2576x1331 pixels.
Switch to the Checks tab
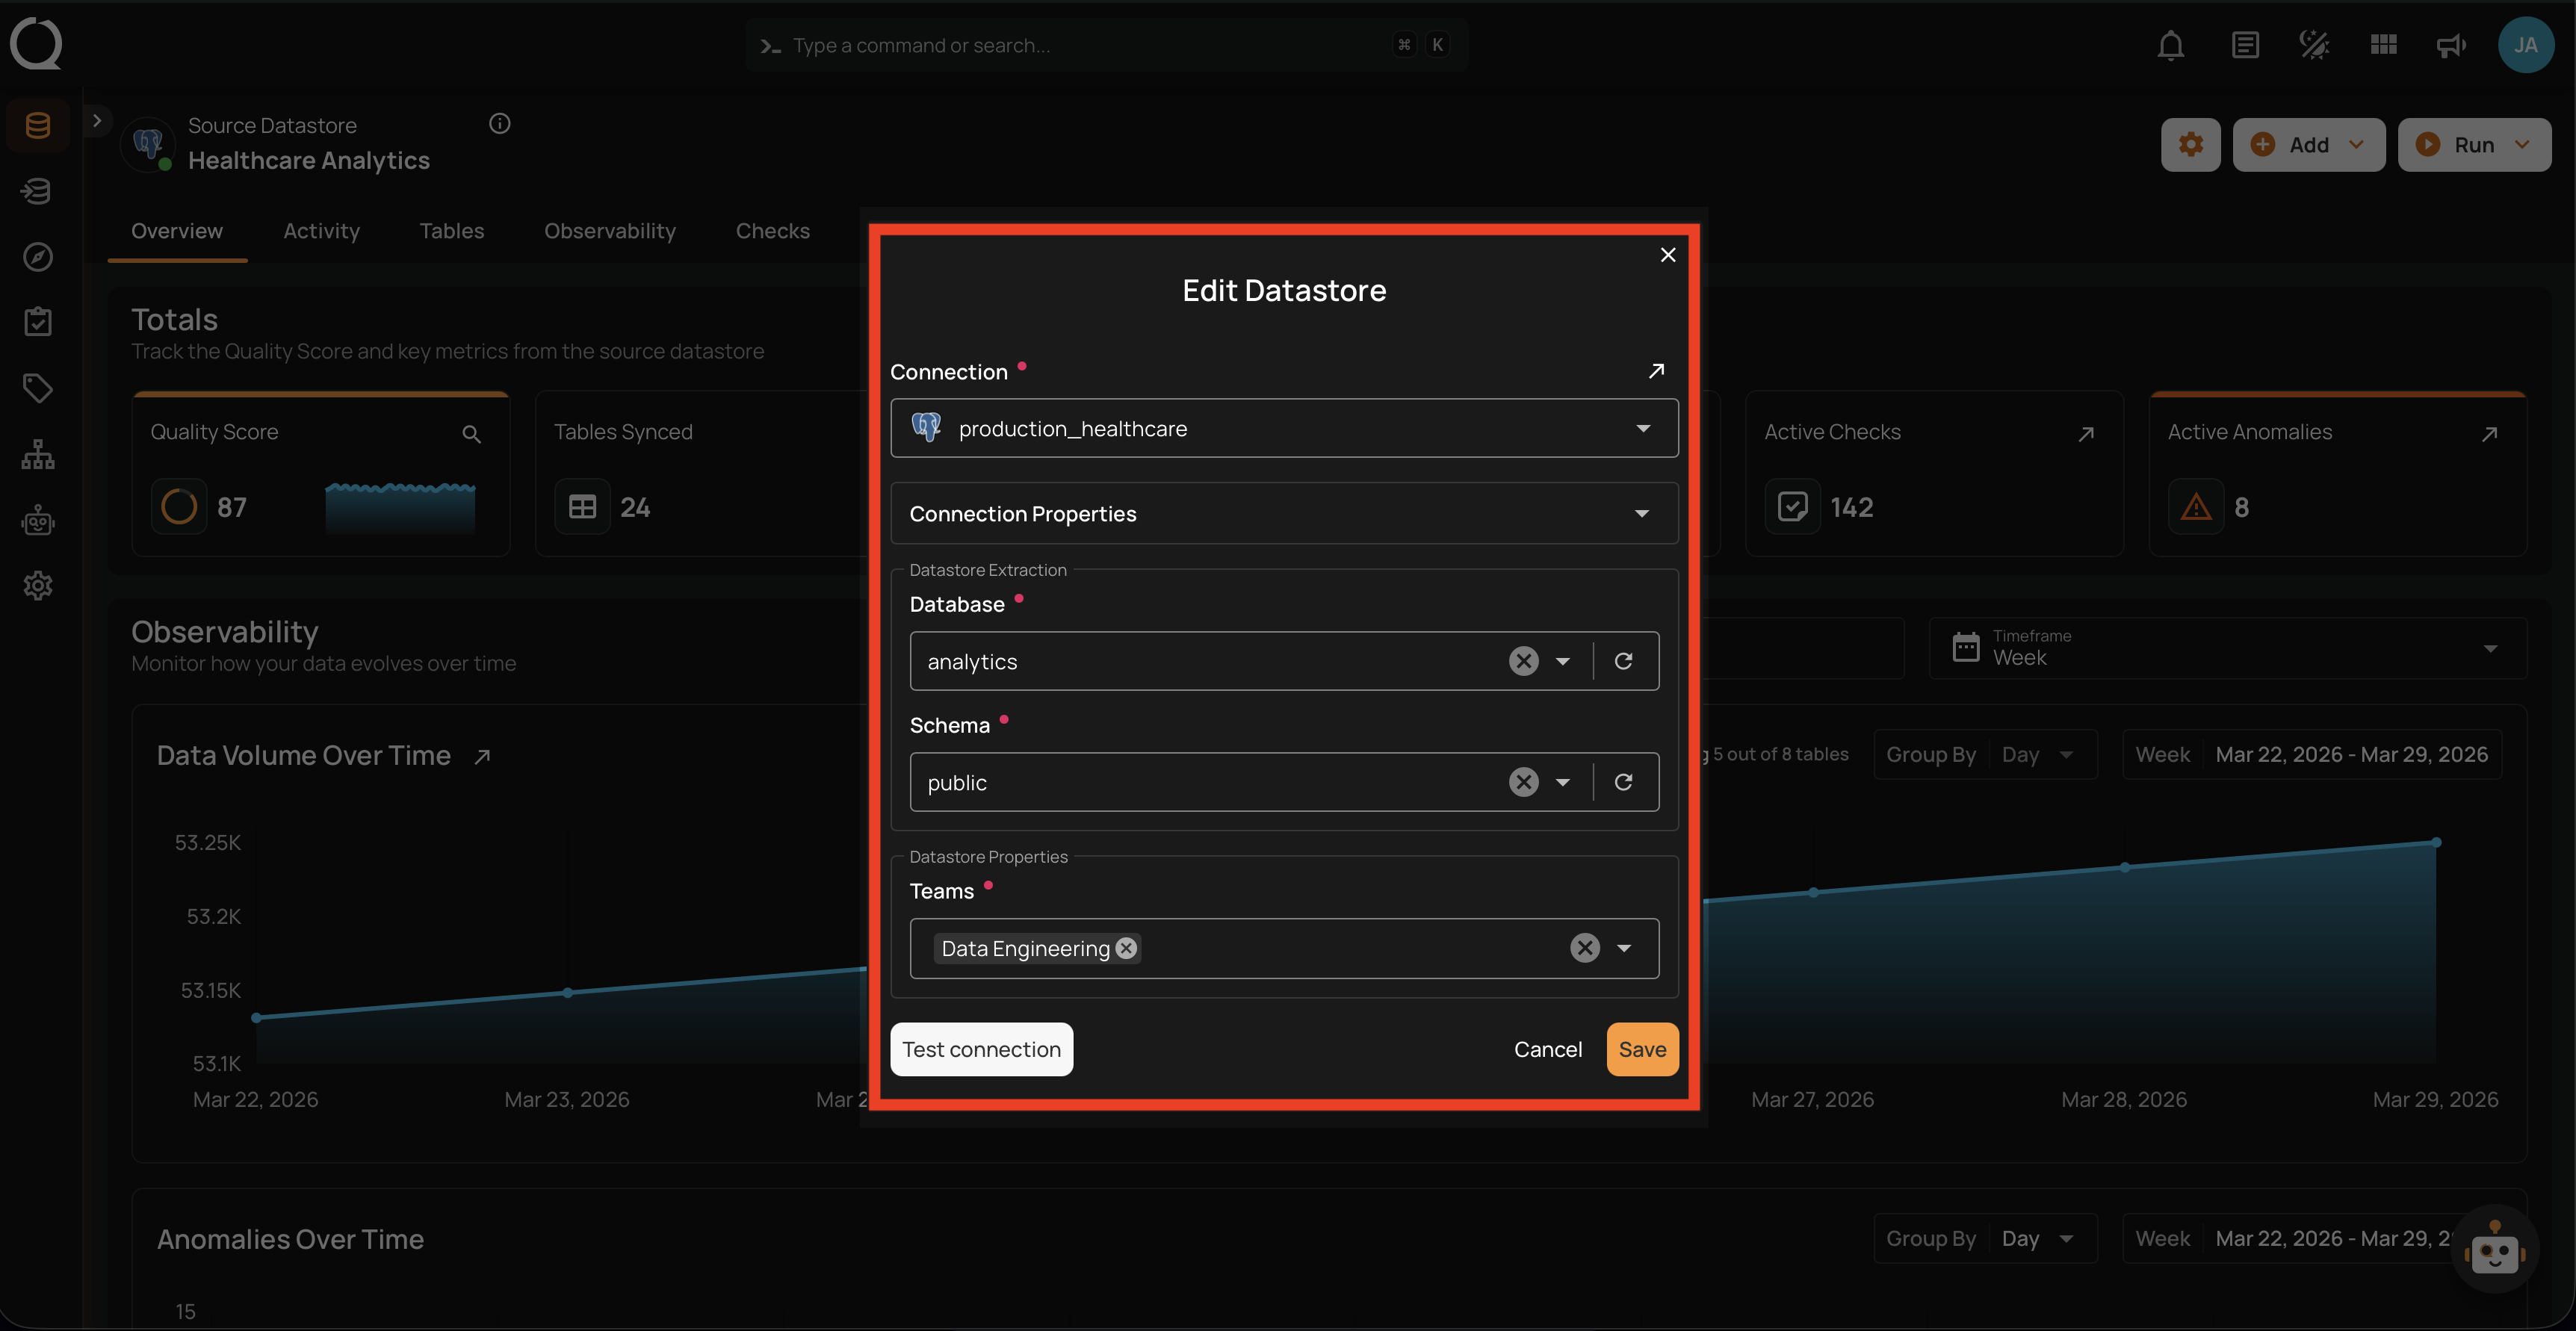pos(772,231)
